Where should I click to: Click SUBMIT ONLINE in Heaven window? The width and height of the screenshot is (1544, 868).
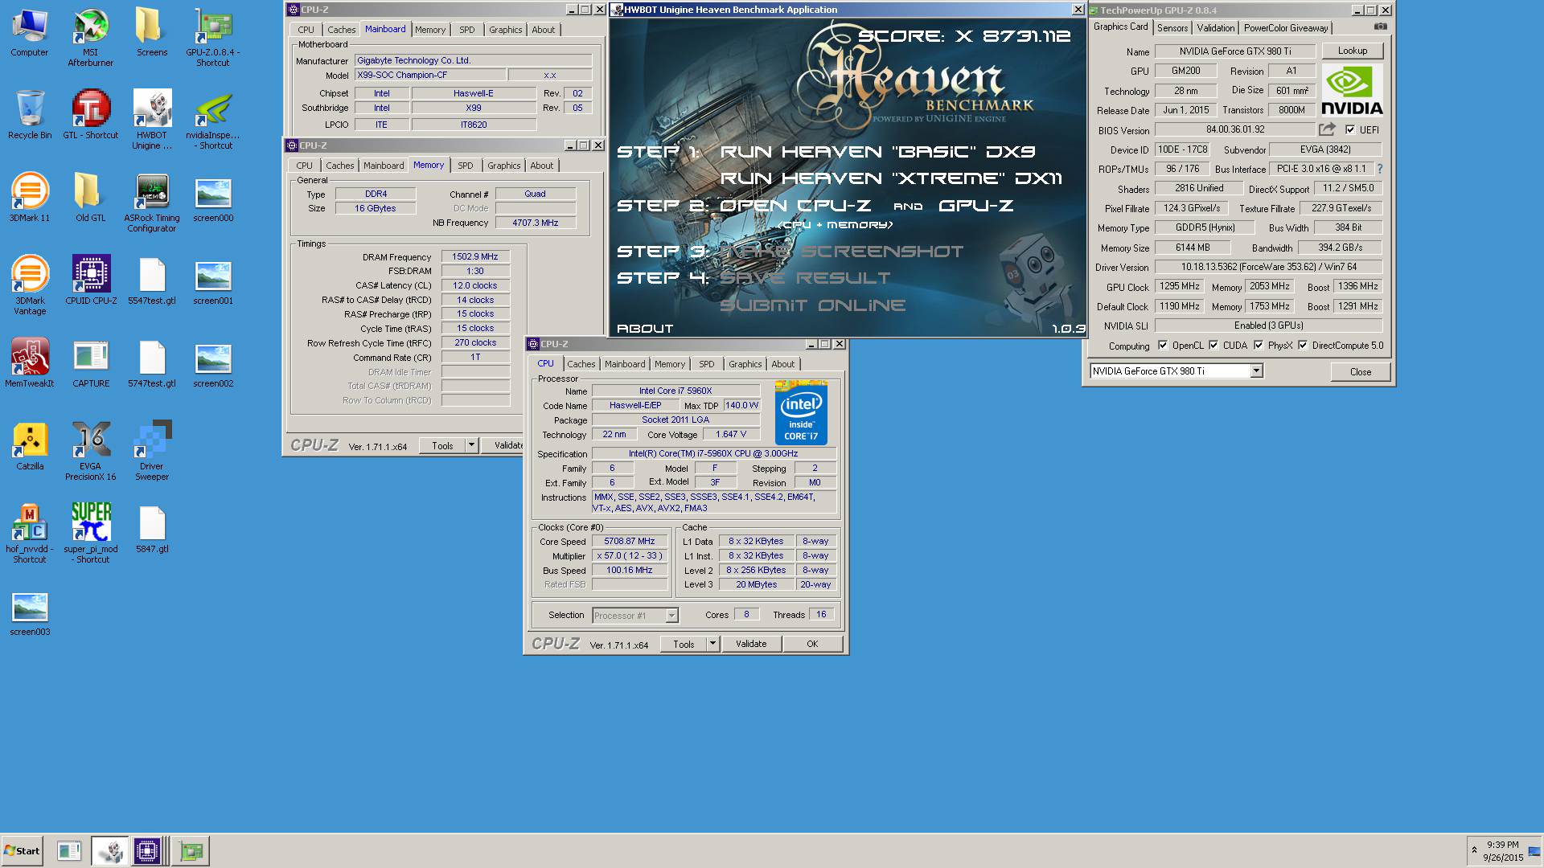tap(812, 305)
